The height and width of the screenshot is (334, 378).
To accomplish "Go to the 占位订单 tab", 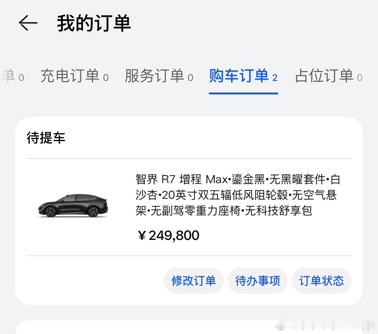I will coord(324,76).
